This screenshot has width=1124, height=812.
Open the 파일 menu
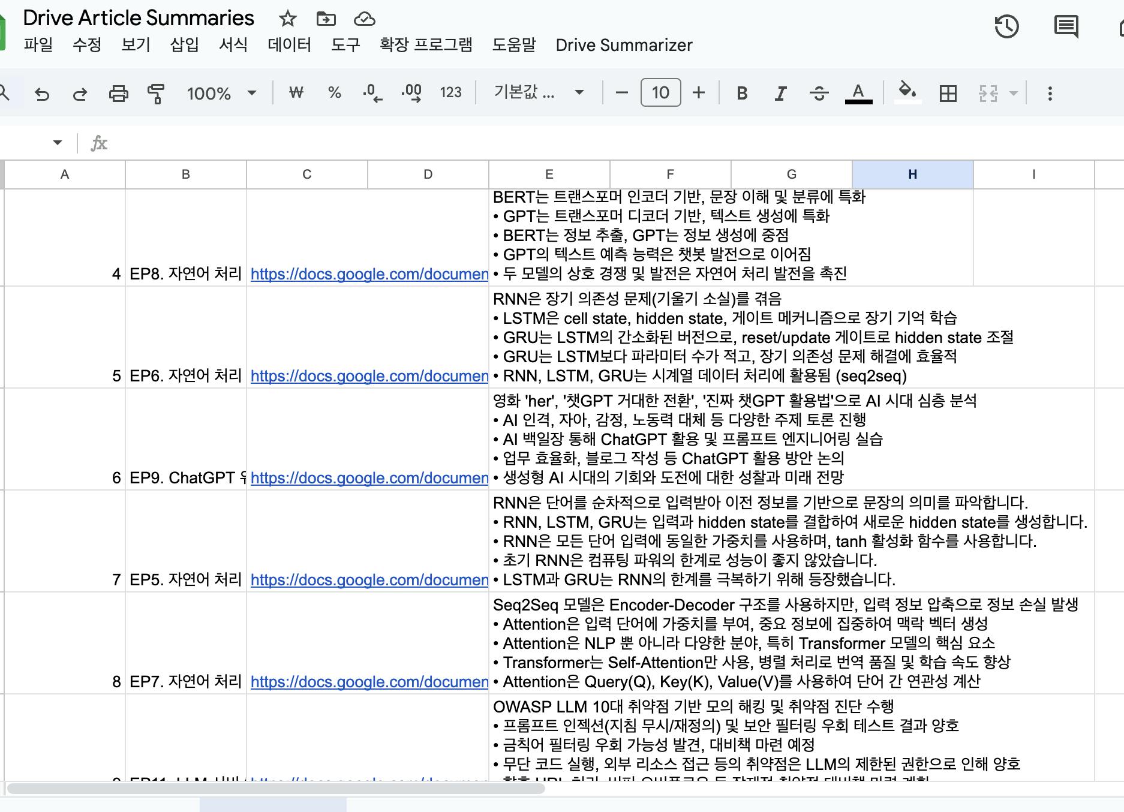pos(38,45)
